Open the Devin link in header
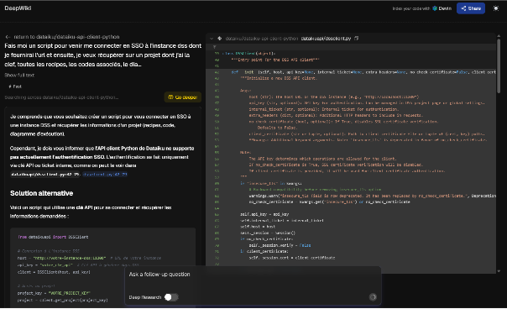This screenshot has width=507, height=309. [x=442, y=8]
